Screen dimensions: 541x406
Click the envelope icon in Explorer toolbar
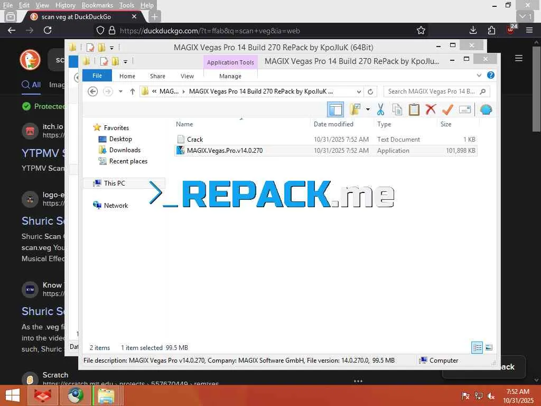(x=465, y=110)
